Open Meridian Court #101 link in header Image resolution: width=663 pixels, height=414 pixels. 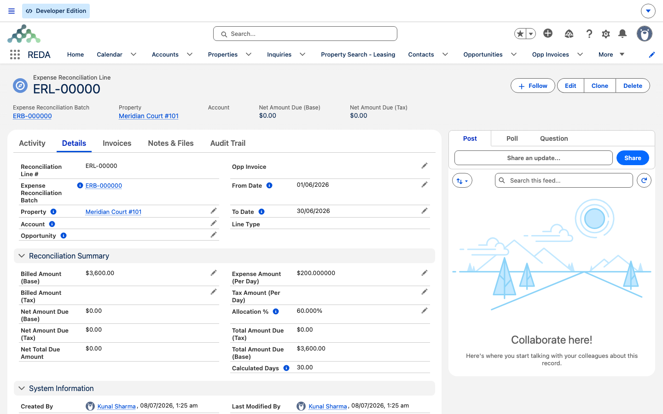[x=149, y=116]
